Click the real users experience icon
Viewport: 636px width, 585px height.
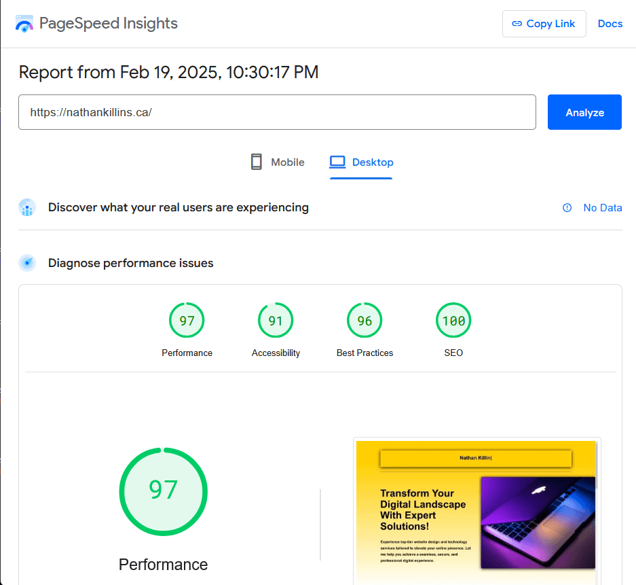click(27, 208)
